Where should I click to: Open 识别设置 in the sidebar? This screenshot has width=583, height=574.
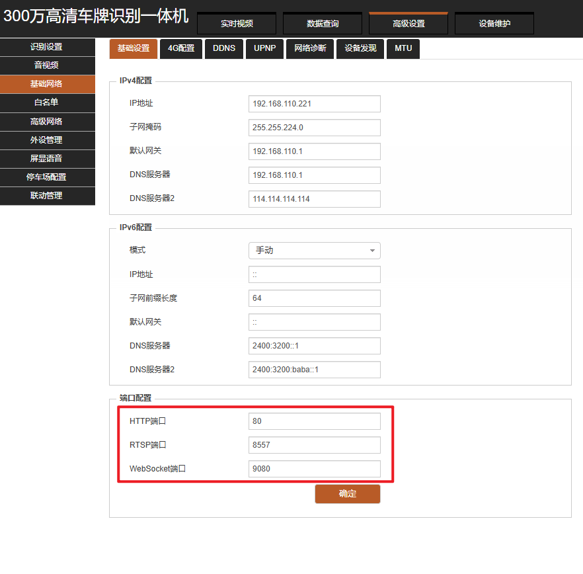[x=47, y=47]
